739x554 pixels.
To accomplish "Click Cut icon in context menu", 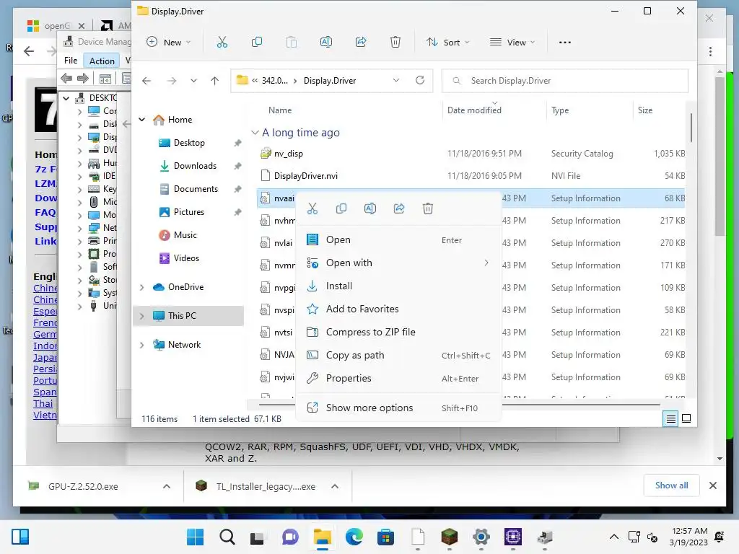I will pos(312,208).
